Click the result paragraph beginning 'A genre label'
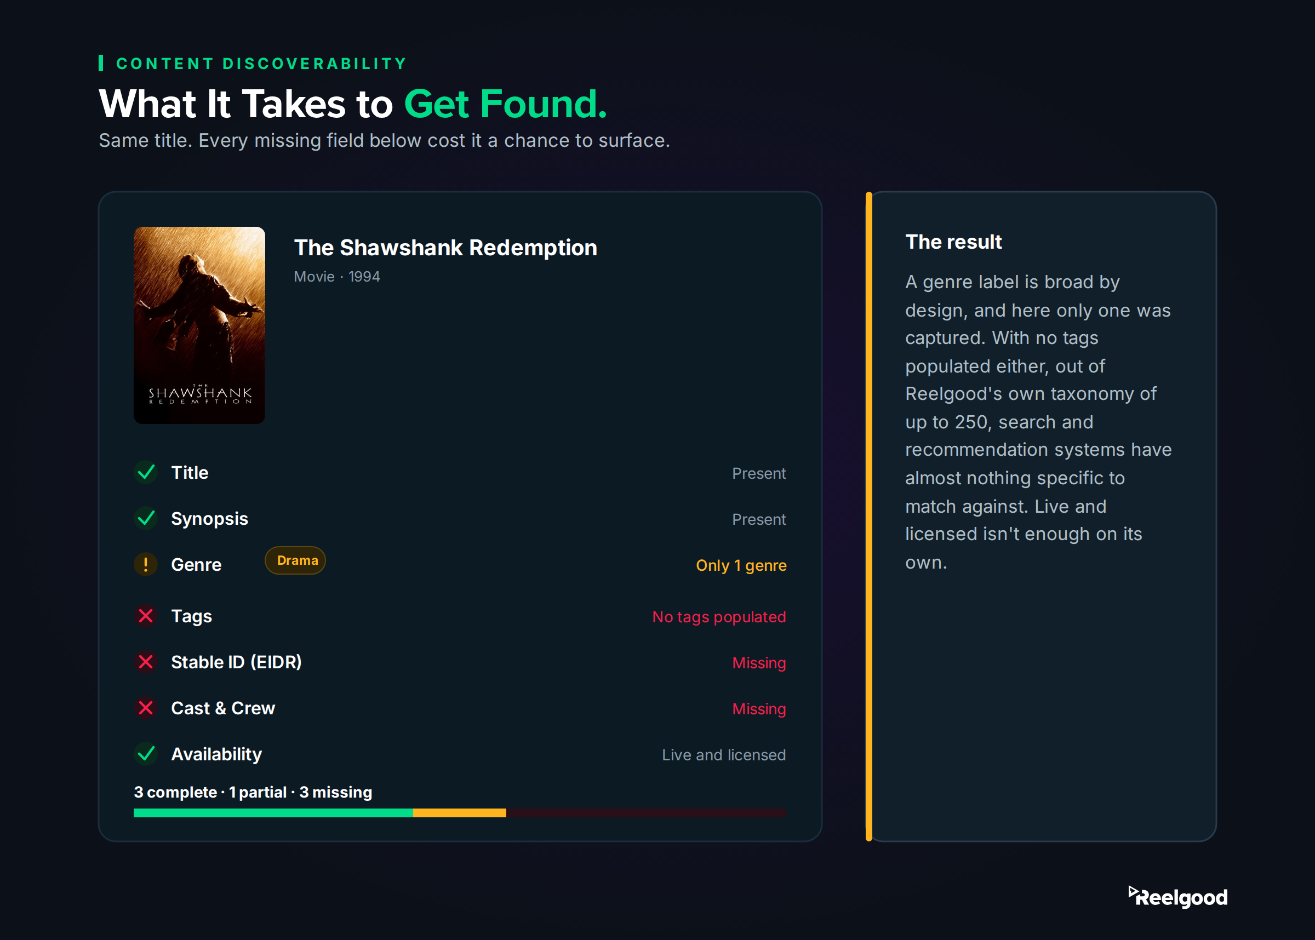The height and width of the screenshot is (940, 1315). 1038,422
